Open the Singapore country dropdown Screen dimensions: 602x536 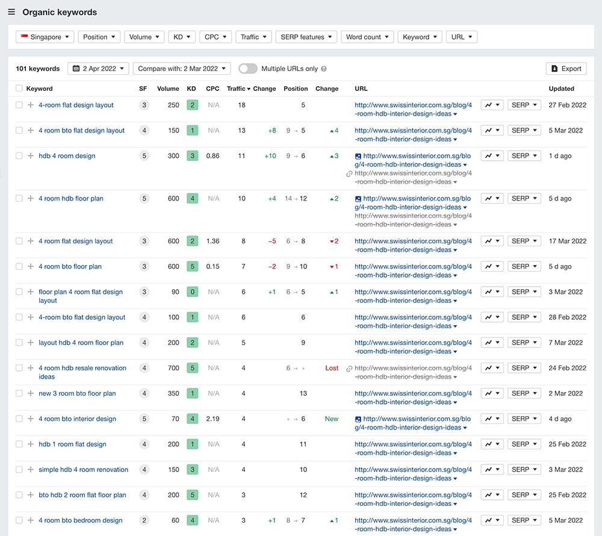coord(45,37)
